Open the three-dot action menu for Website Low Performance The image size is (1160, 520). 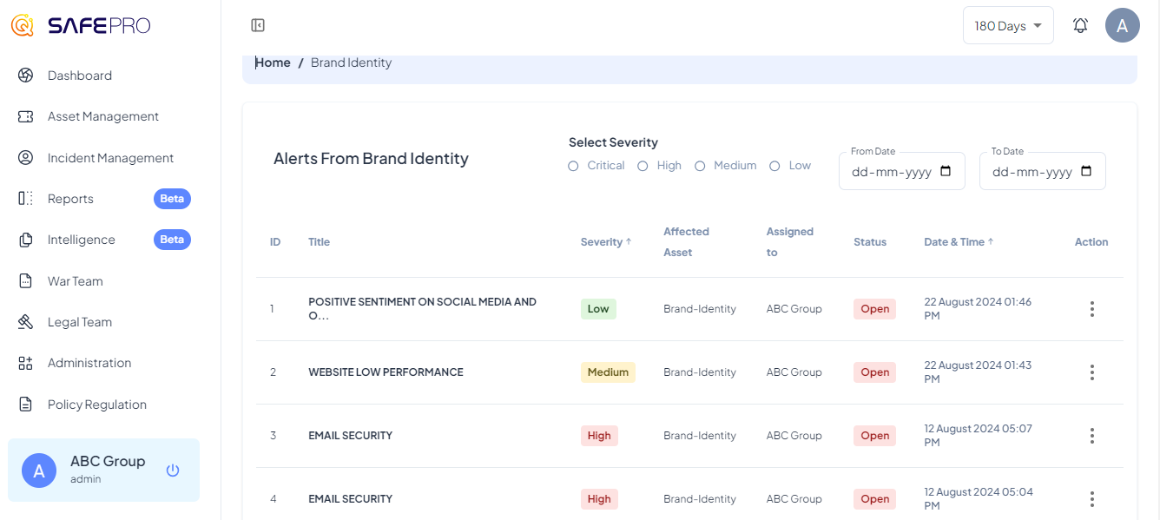[x=1091, y=372]
